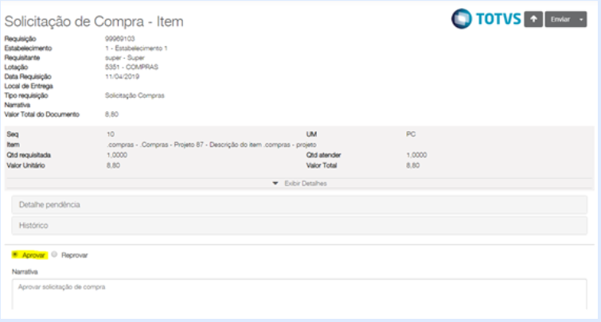This screenshot has height=322, width=601.
Task: Select the Reprovar radio button
Action: (x=54, y=254)
